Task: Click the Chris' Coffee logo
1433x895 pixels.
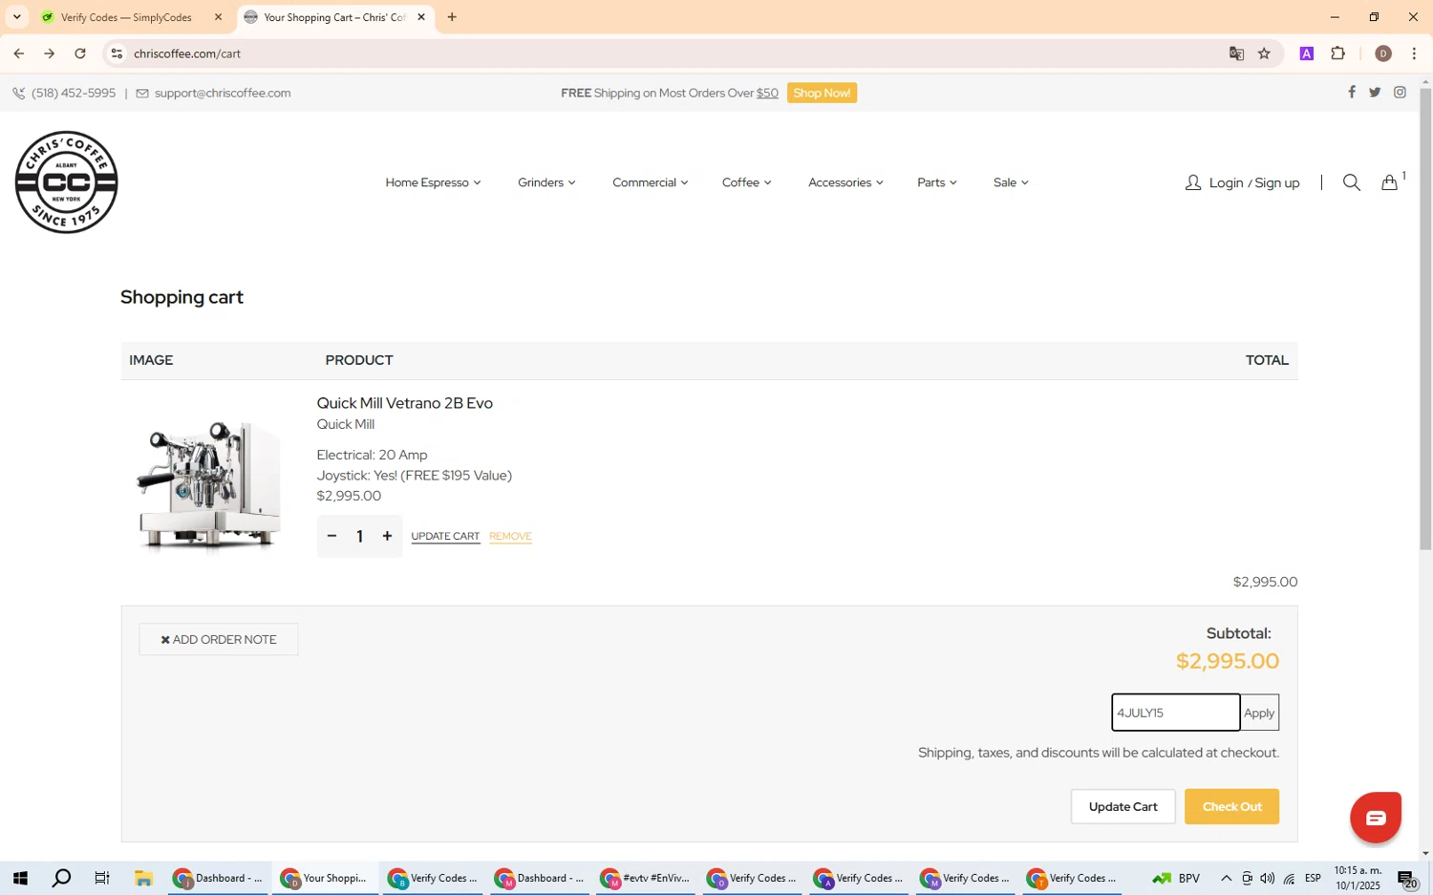Action: click(x=66, y=182)
